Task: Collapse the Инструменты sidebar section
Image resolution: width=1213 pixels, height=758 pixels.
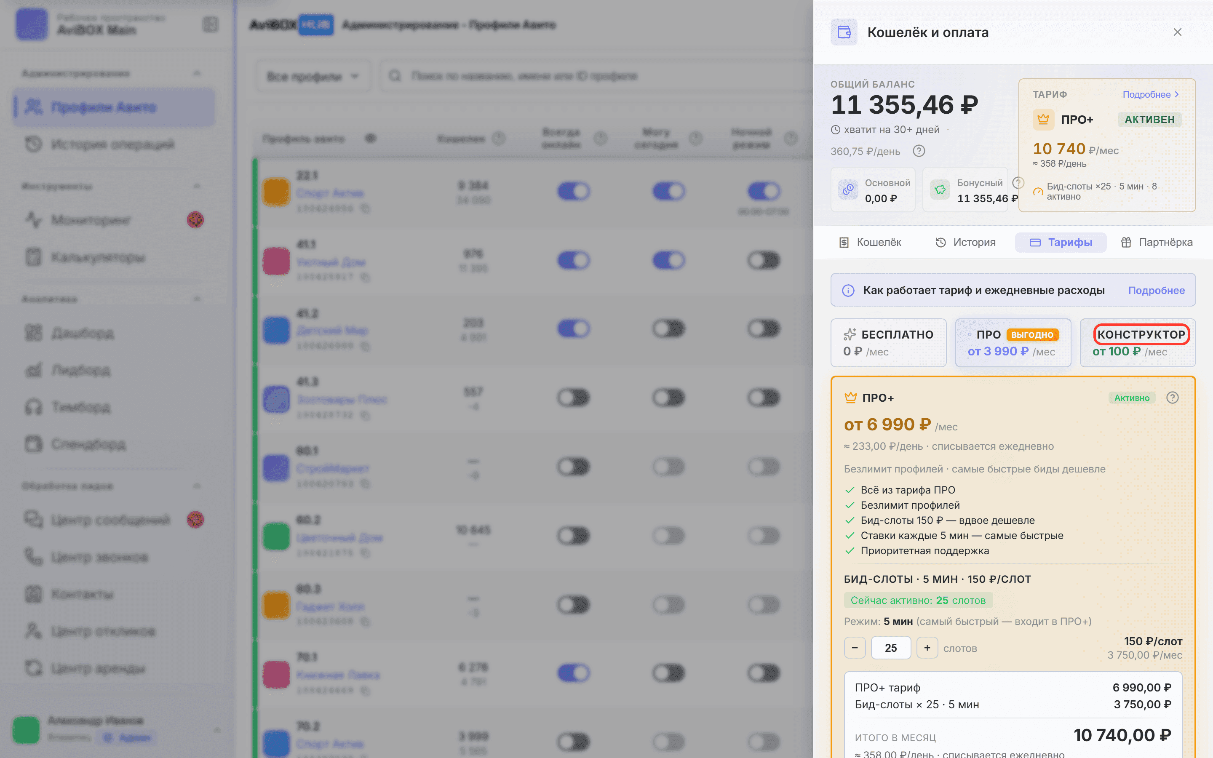Action: 197,186
